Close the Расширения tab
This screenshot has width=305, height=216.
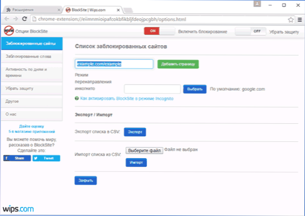[x=59, y=10]
